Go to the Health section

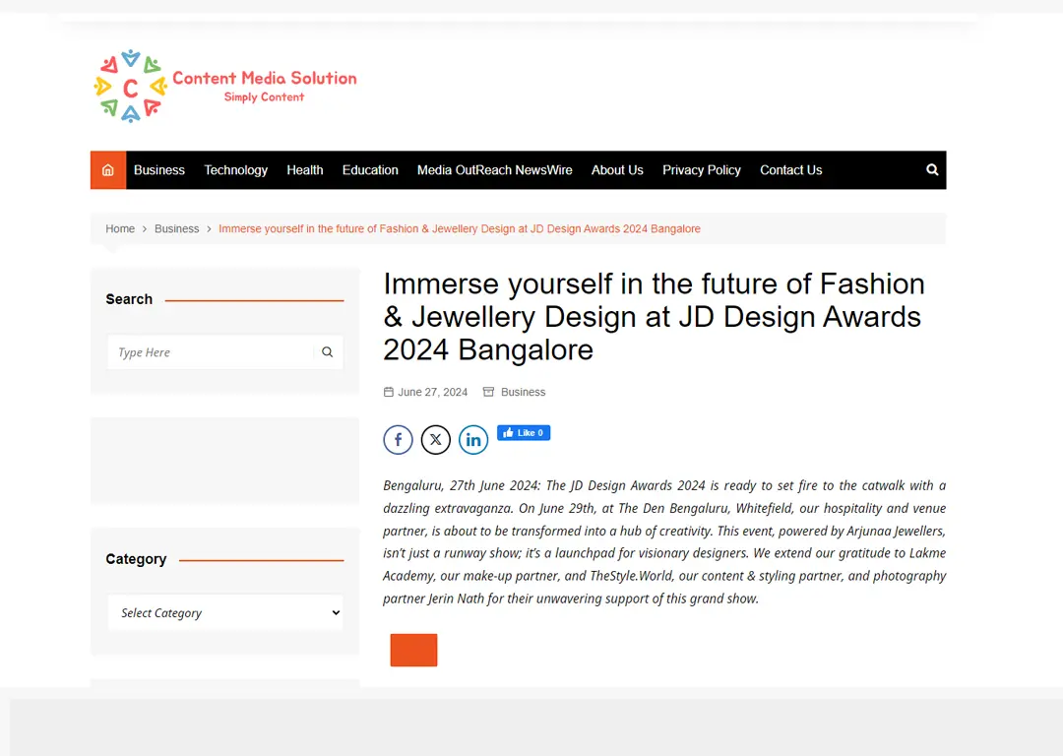click(305, 170)
